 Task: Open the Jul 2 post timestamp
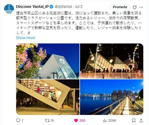coord(79,7)
